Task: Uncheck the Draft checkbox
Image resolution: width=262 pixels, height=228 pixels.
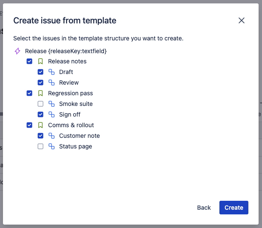Action: pyautogui.click(x=40, y=72)
